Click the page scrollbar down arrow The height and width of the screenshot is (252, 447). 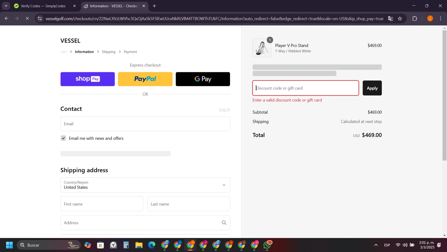click(445, 236)
